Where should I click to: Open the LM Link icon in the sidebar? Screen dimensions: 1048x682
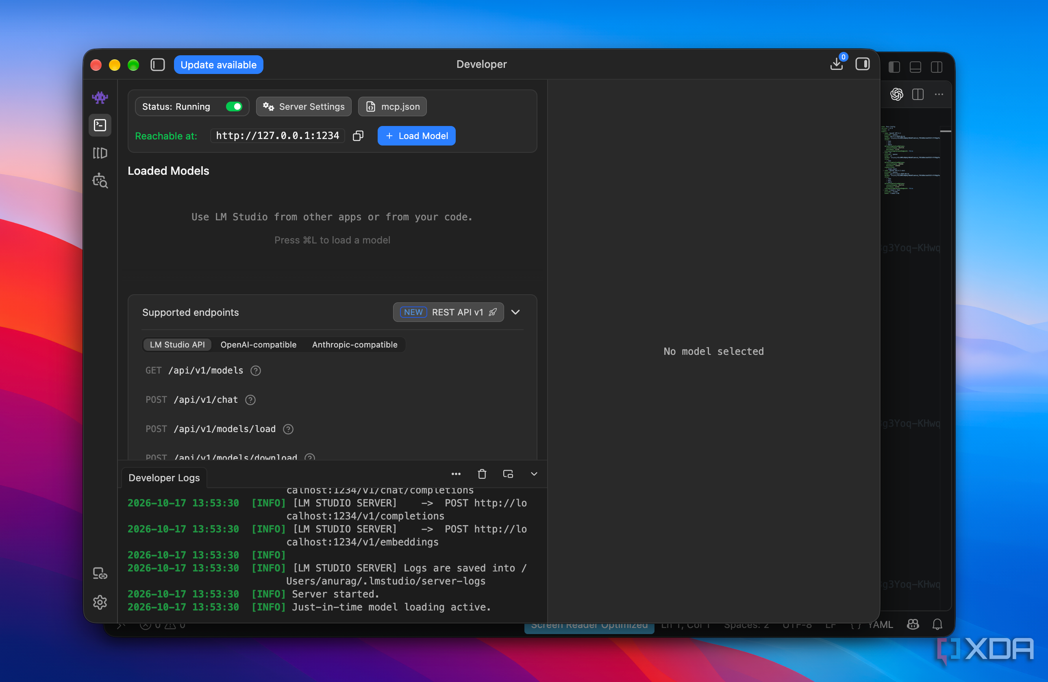click(x=100, y=573)
